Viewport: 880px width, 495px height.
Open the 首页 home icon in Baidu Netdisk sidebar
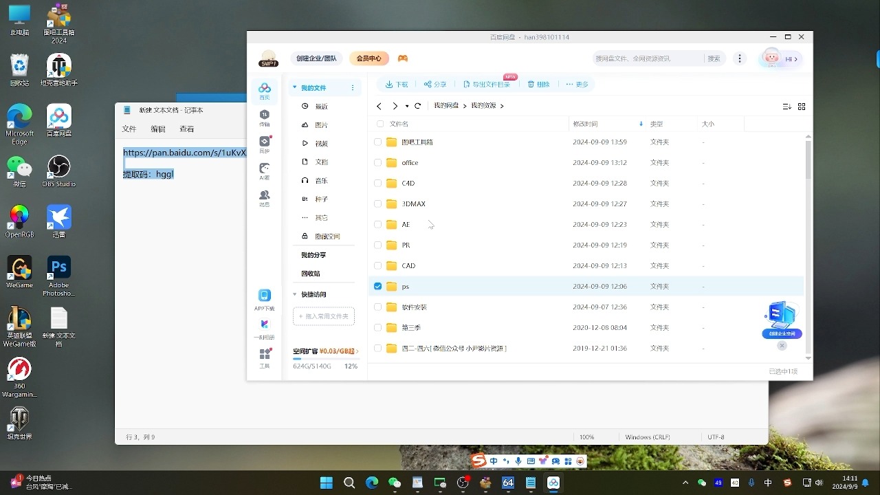(265, 91)
